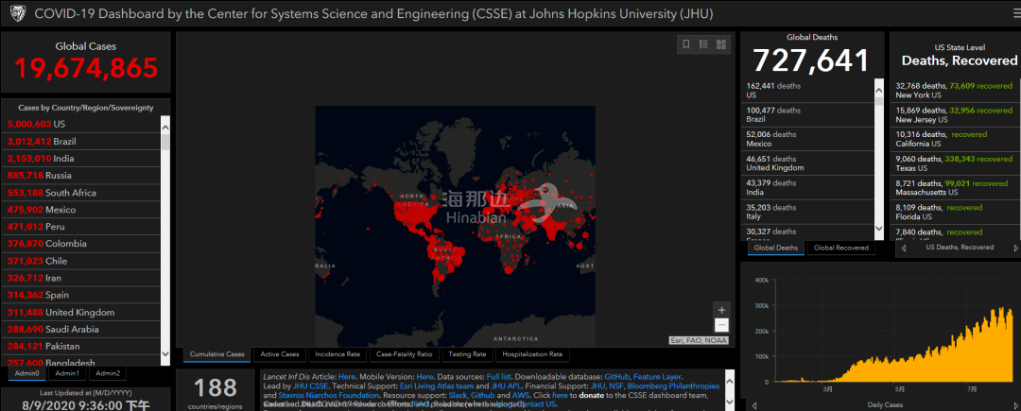Open the basemap gallery grid icon
The width and height of the screenshot is (1021, 411).
(720, 44)
